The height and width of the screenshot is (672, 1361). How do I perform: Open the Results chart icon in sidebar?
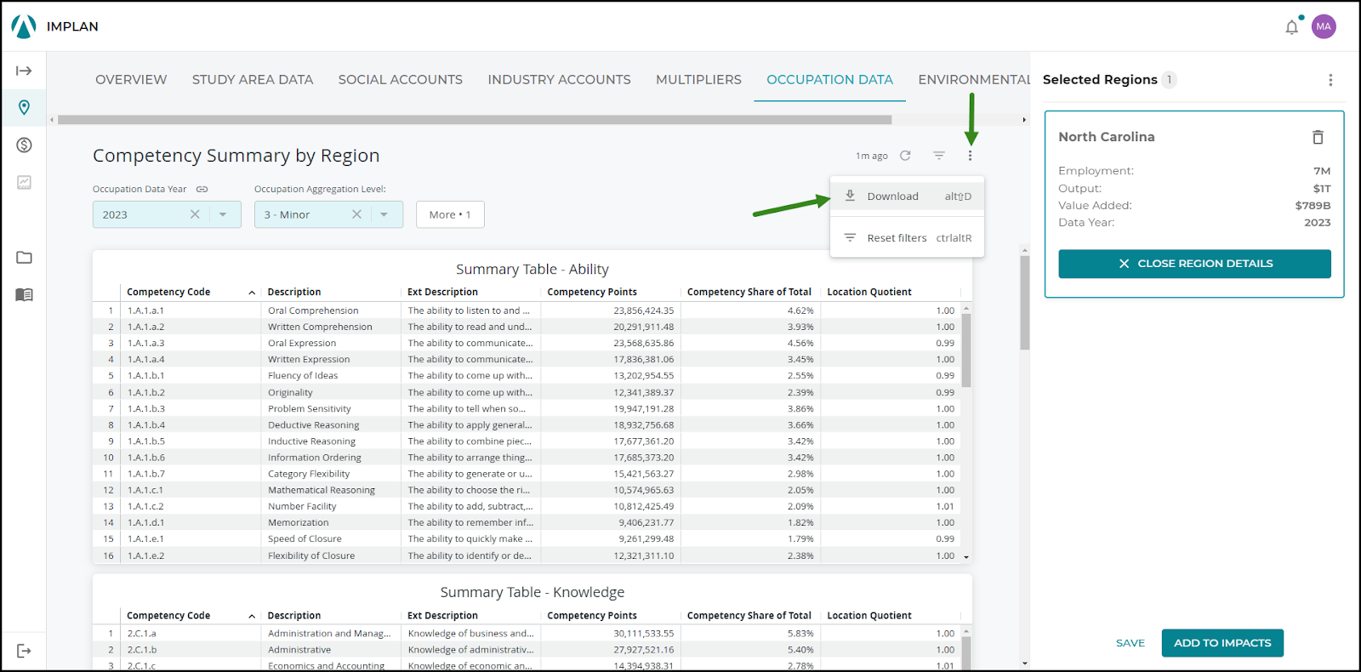click(x=24, y=182)
